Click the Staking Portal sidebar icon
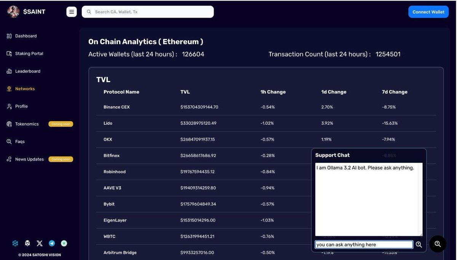Screen dimensions: 457x260 (9, 53)
